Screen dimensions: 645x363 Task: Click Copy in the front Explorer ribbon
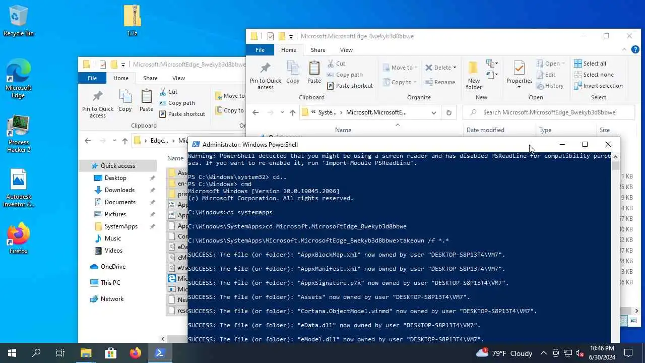click(x=293, y=72)
